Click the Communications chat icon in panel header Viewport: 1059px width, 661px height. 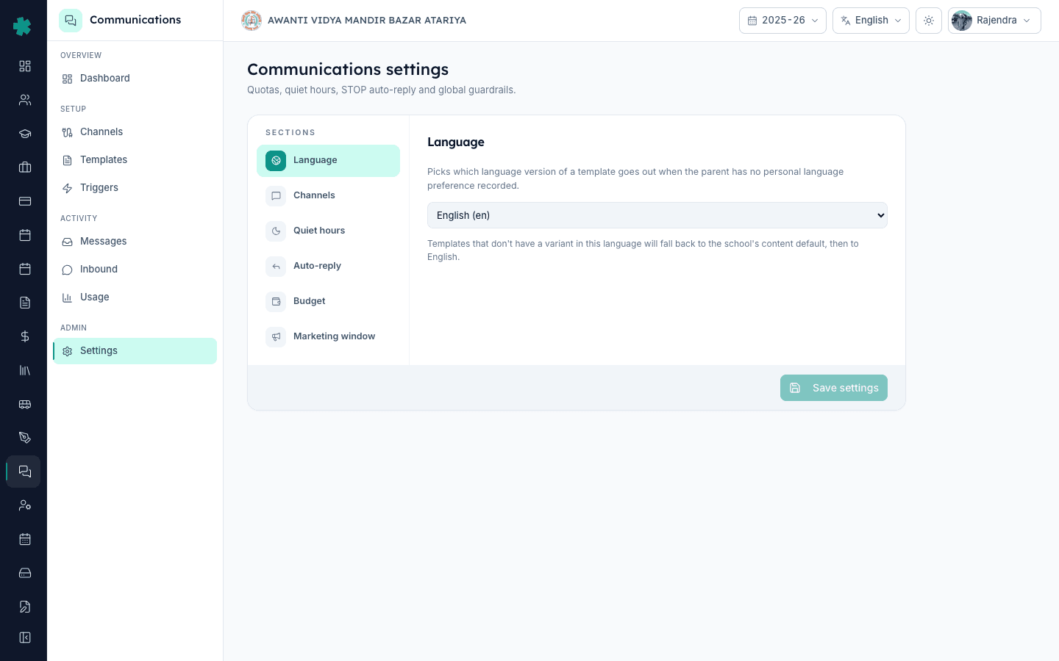point(71,21)
